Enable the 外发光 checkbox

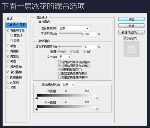tap(8, 82)
